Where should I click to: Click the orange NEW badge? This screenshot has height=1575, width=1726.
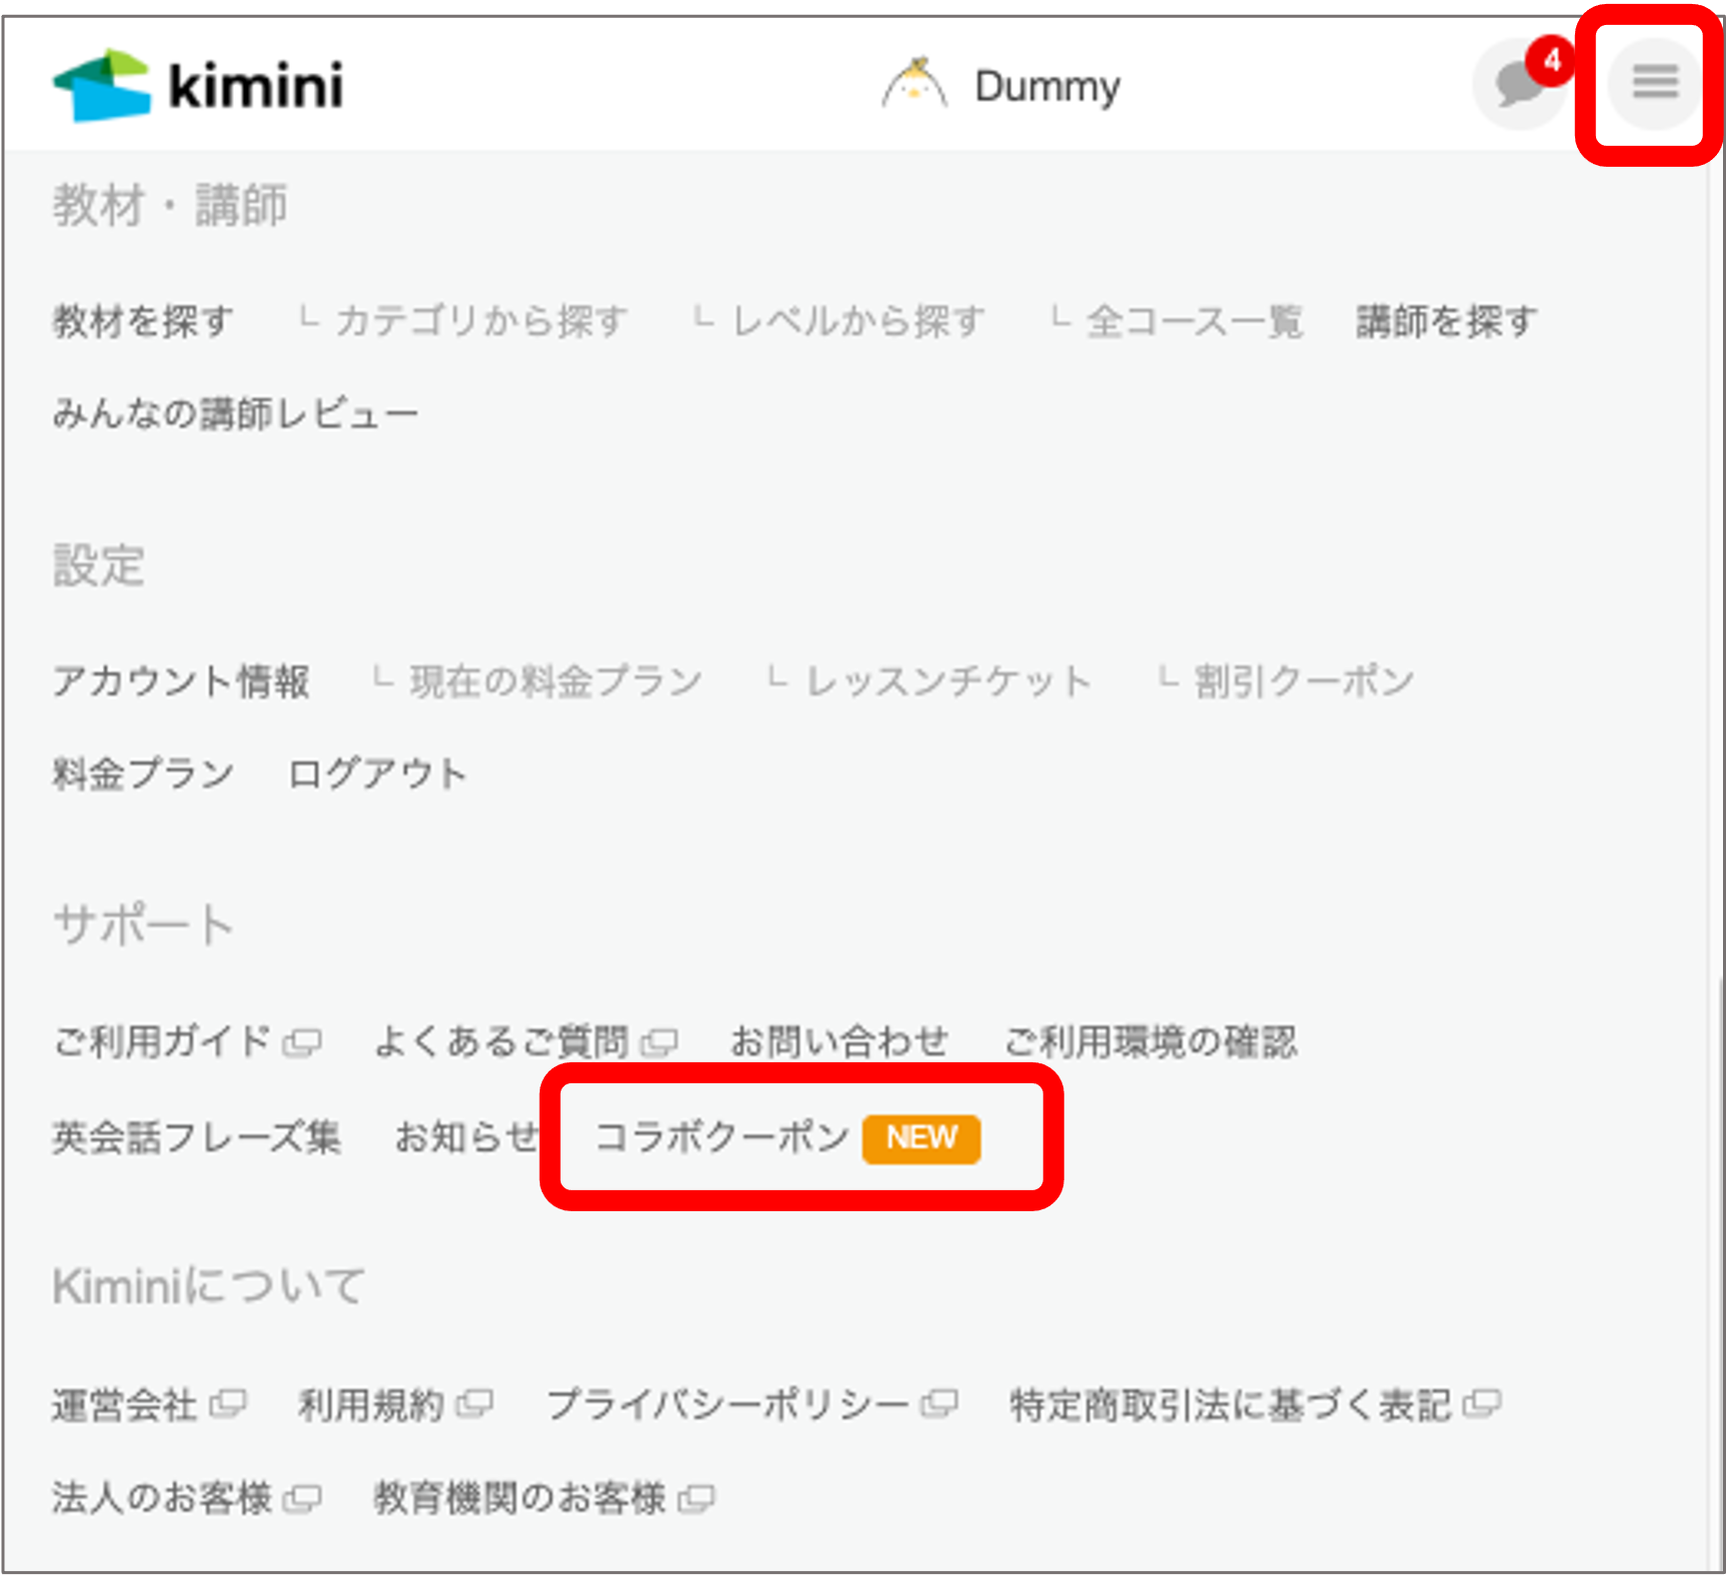[920, 1137]
